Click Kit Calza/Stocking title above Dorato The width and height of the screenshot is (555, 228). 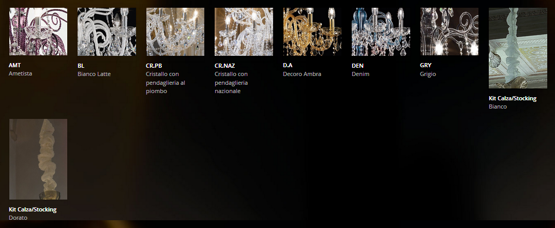[x=33, y=209]
